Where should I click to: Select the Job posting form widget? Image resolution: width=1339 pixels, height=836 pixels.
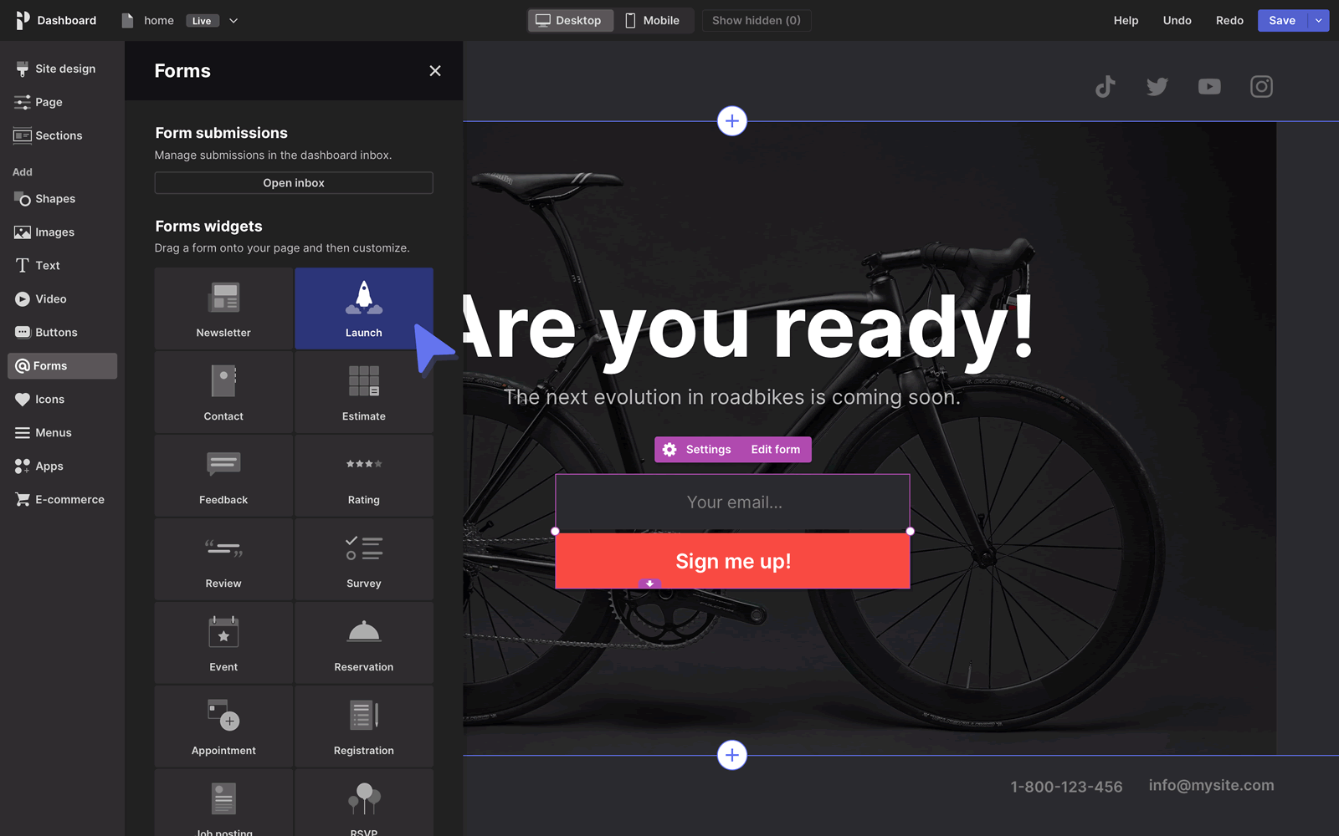click(x=223, y=803)
